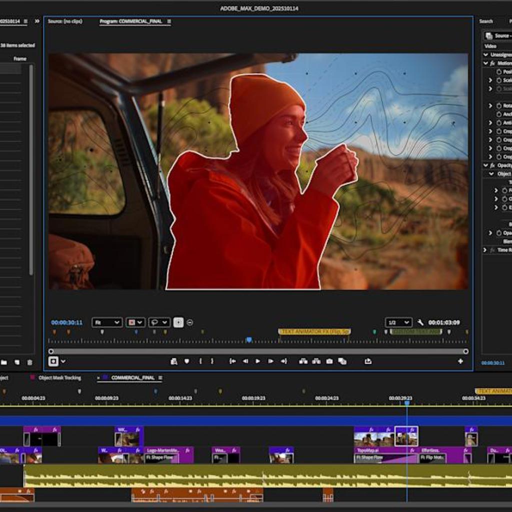Screen dimensions: 512x512
Task: Click the trash delete icon in Project panel
Action: coord(29,362)
